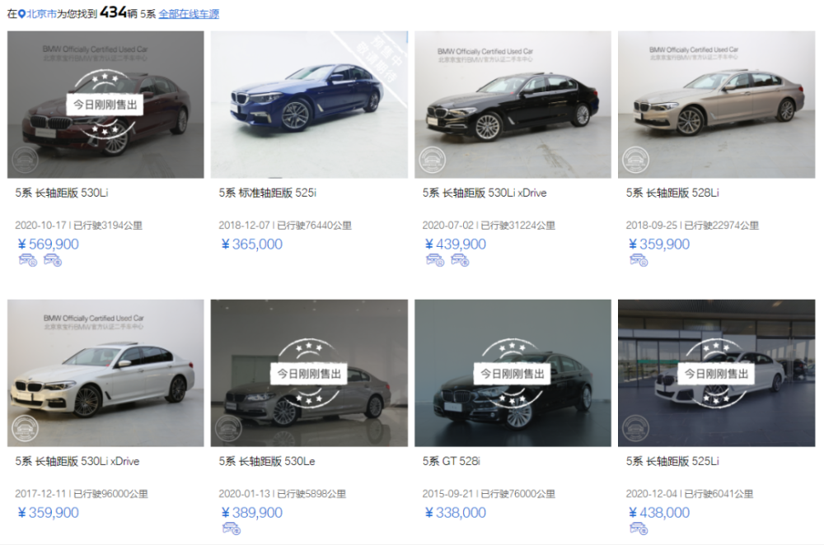Viewport: 824px width, 545px height.
Task: Click the car badge icon under ¥359,900 528Li
Action: 639,260
